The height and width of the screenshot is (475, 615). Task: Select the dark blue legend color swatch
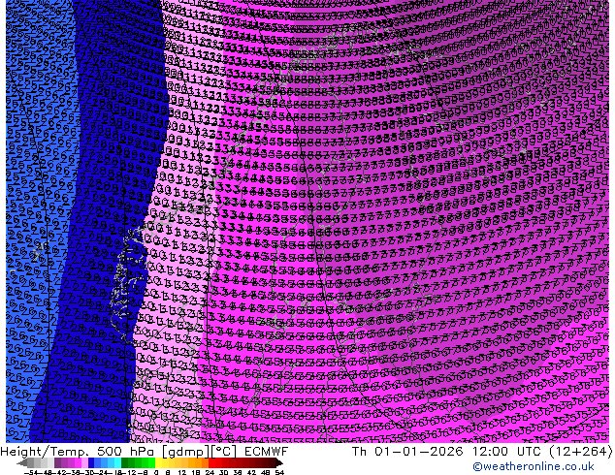(x=91, y=462)
